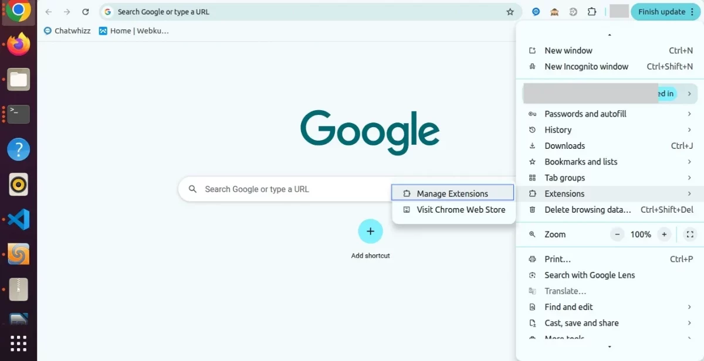
Task: Choose Visit Chrome Web Store
Action: (x=460, y=209)
